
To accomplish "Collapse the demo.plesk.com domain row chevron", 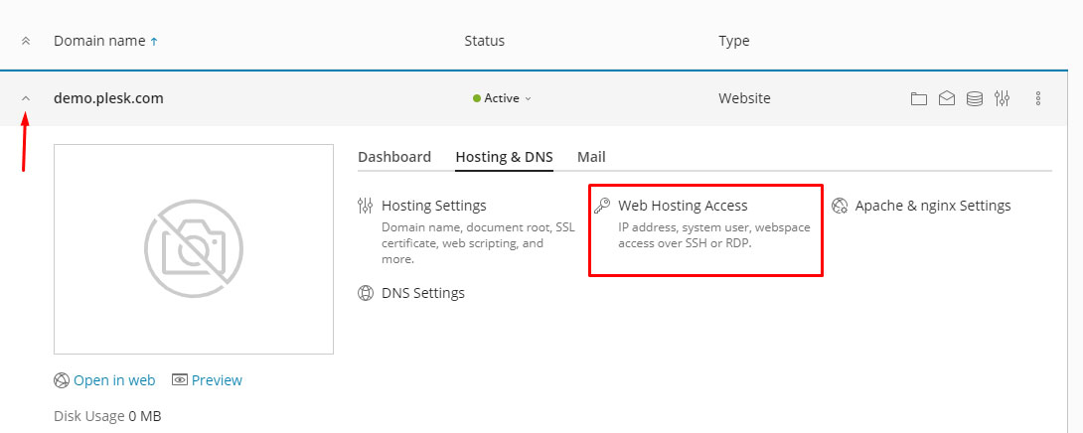I will 26,98.
